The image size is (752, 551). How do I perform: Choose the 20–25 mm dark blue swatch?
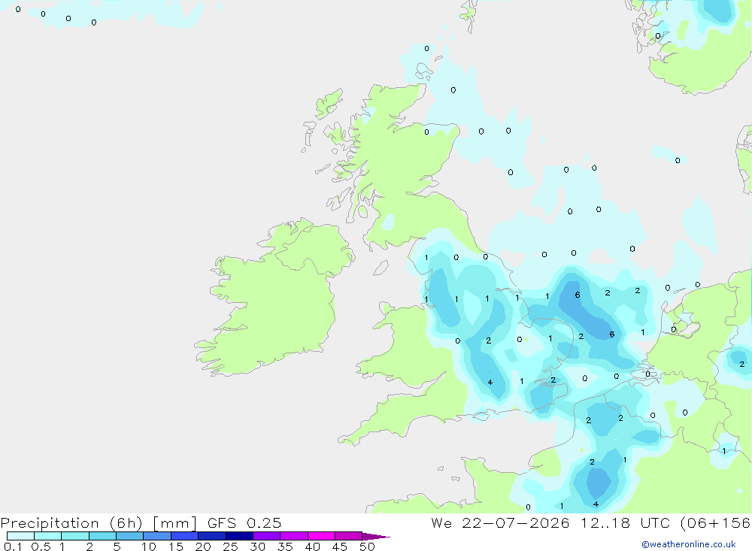pos(212,536)
